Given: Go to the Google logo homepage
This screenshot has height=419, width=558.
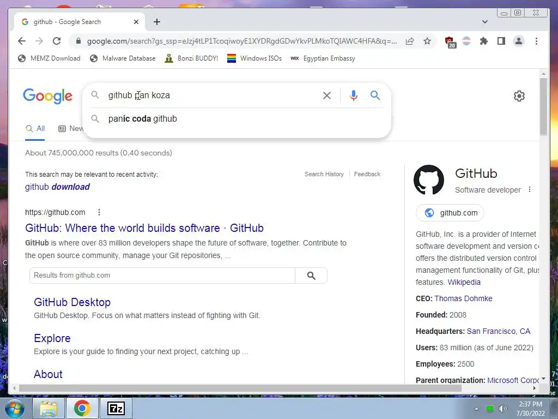Looking at the screenshot, I should click(48, 96).
